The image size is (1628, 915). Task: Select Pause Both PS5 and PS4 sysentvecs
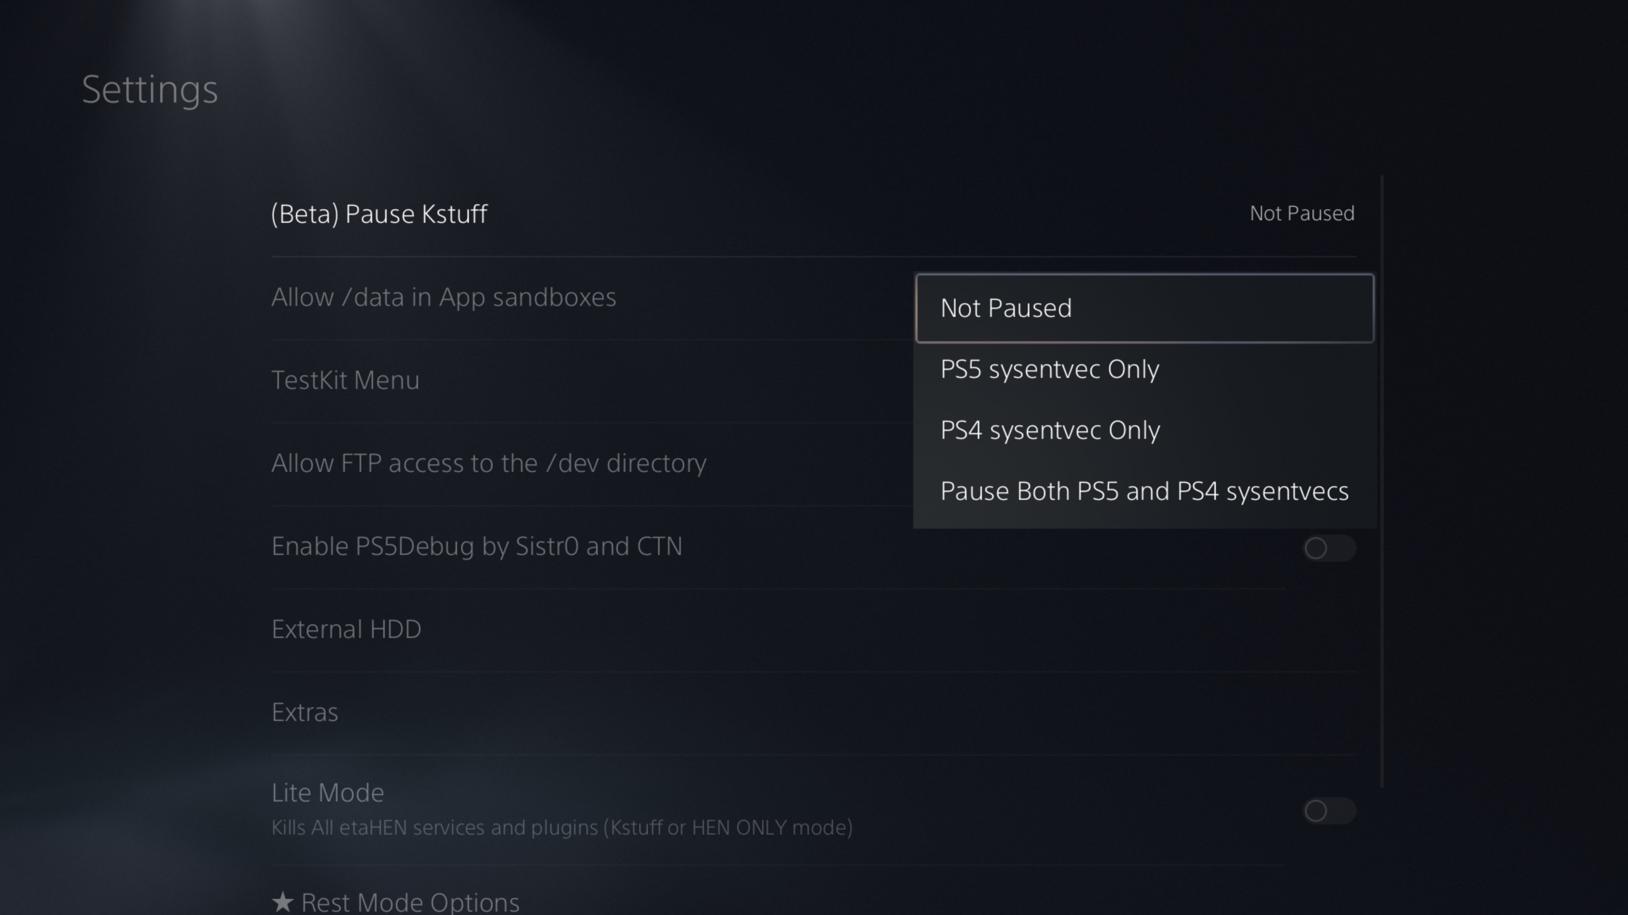(x=1144, y=491)
